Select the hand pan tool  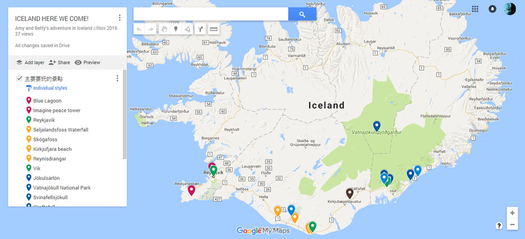point(164,29)
